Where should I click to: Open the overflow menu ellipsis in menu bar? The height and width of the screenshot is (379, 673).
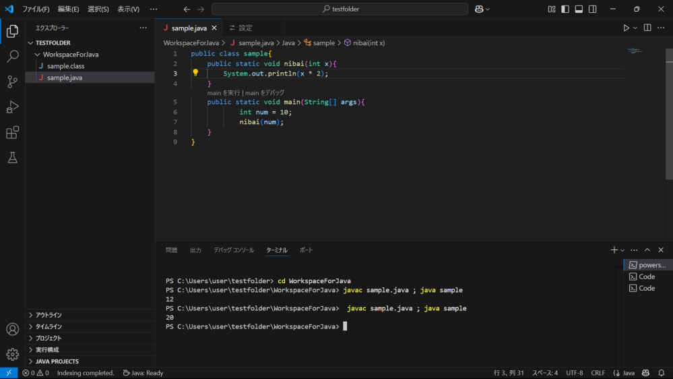[x=153, y=9]
